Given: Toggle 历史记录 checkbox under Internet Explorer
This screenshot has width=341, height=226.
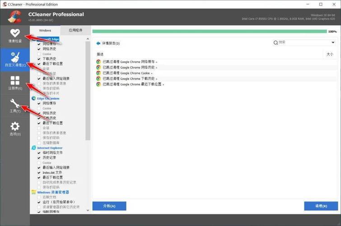Looking at the screenshot, I should coord(39,158).
